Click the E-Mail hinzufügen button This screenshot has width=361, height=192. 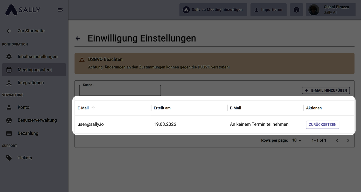pyautogui.click(x=326, y=91)
